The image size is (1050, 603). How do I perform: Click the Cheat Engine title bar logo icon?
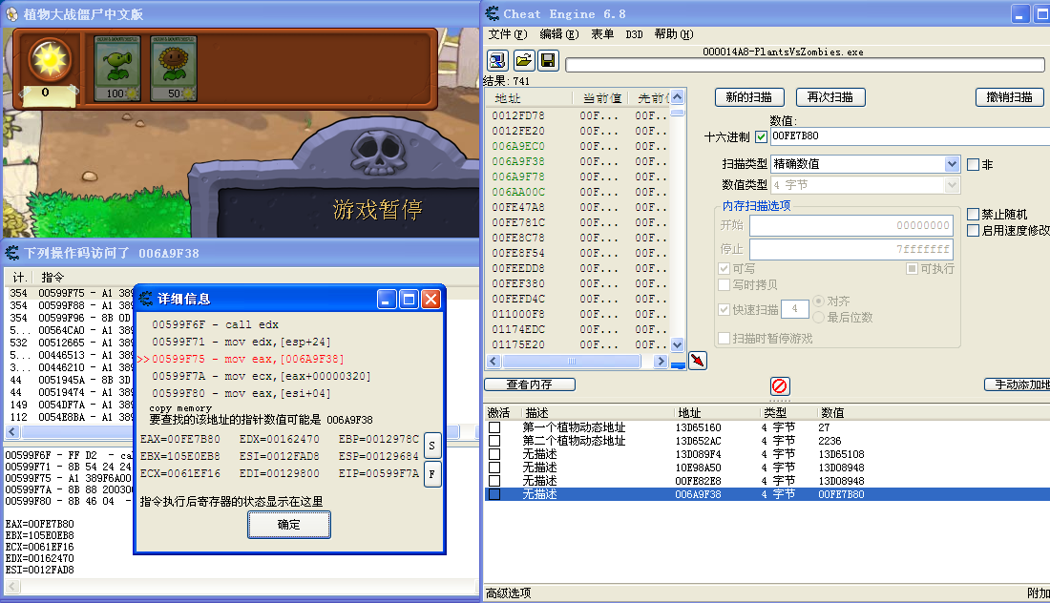[493, 13]
